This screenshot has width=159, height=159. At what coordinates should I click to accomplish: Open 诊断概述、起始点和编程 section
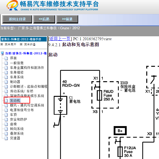(29, 86)
